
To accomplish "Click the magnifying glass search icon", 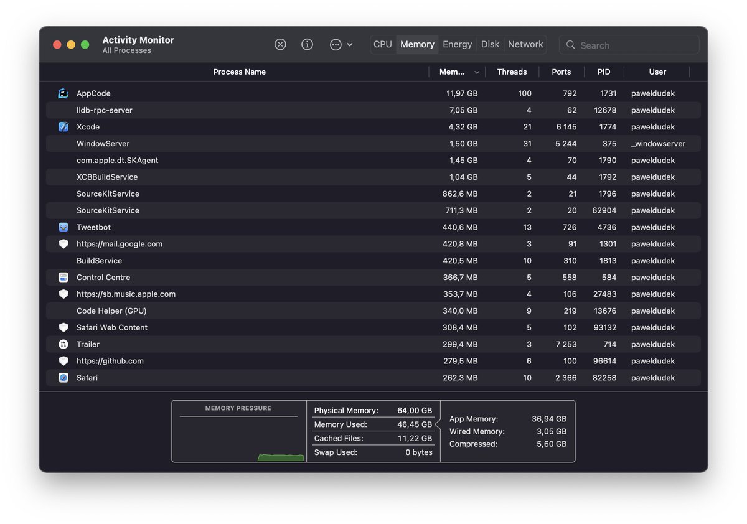I will click(x=570, y=45).
